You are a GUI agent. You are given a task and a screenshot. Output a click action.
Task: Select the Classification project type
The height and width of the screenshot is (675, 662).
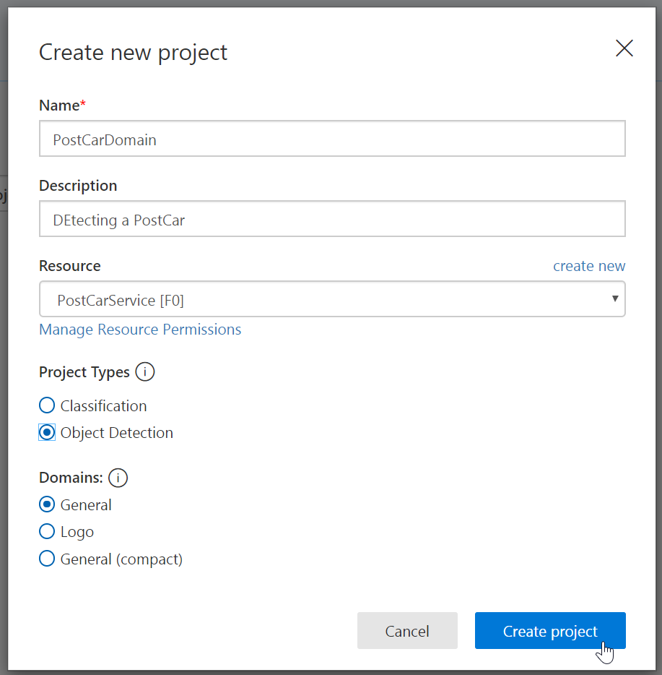(x=47, y=405)
